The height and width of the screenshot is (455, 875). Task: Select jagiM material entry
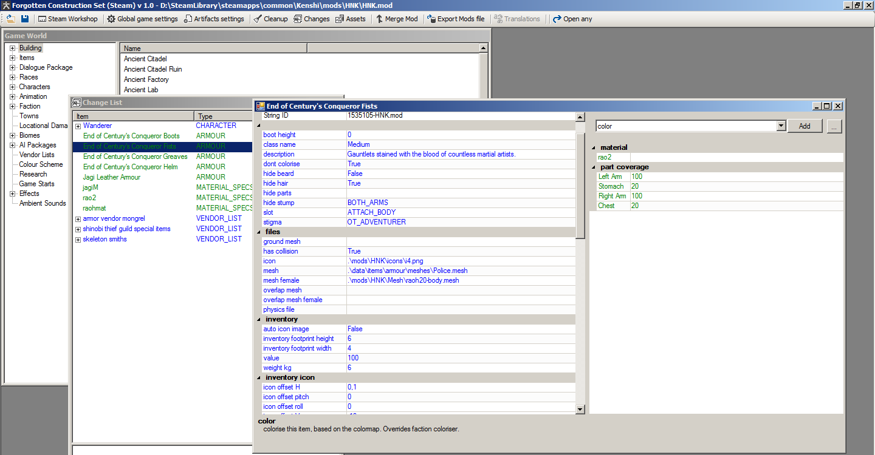tap(90, 187)
